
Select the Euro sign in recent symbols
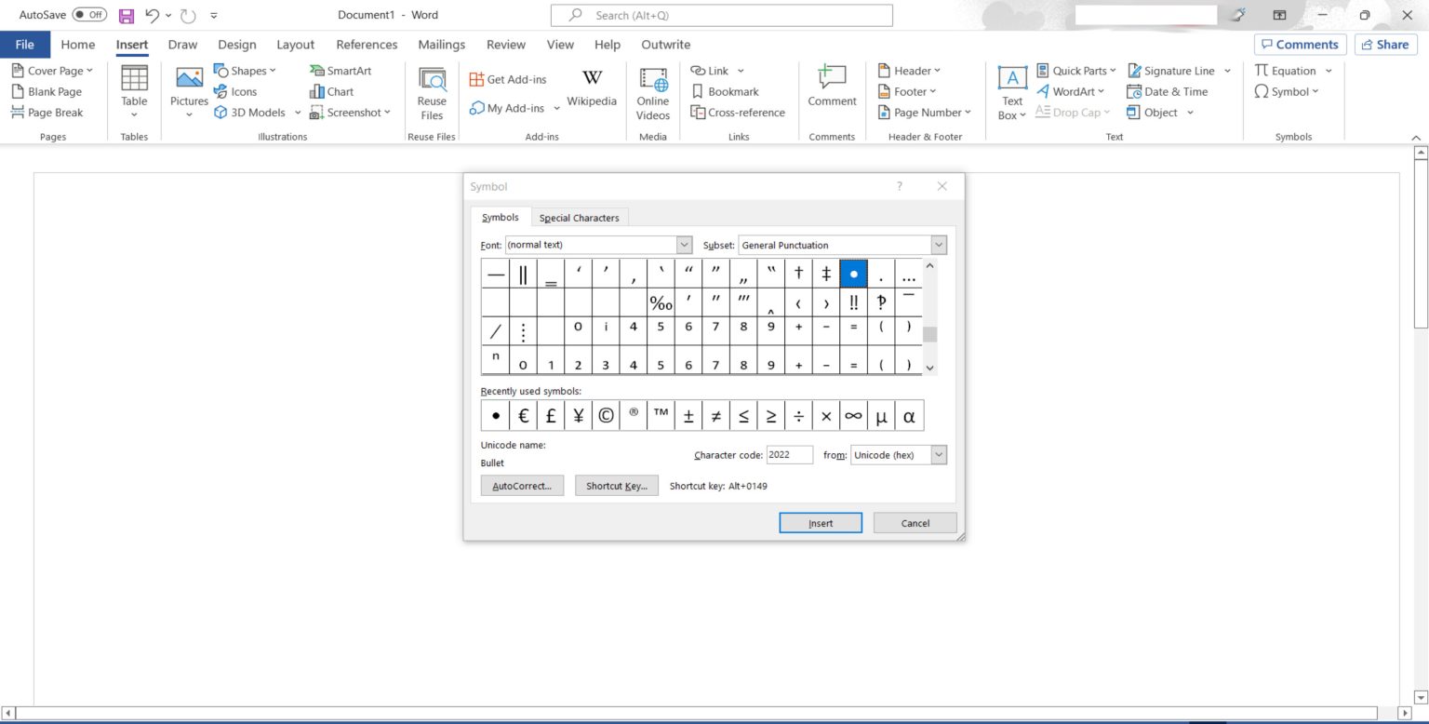(x=523, y=416)
